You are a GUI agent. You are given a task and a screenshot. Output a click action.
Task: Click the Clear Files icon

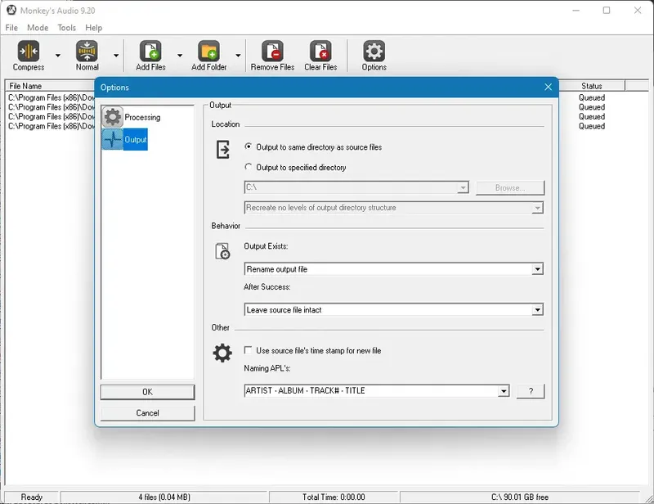(x=320, y=52)
